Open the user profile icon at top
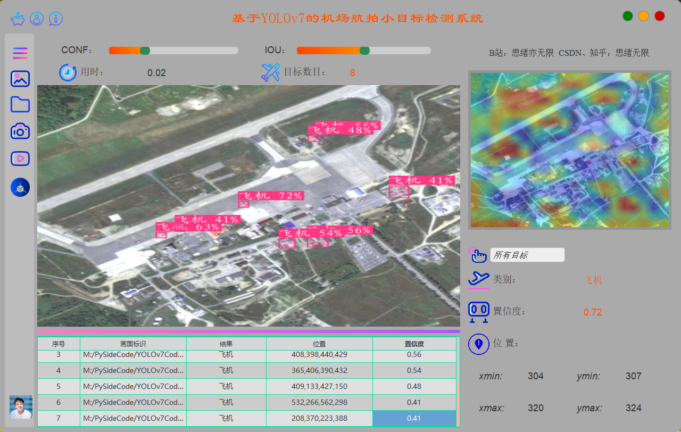 pyautogui.click(x=37, y=19)
